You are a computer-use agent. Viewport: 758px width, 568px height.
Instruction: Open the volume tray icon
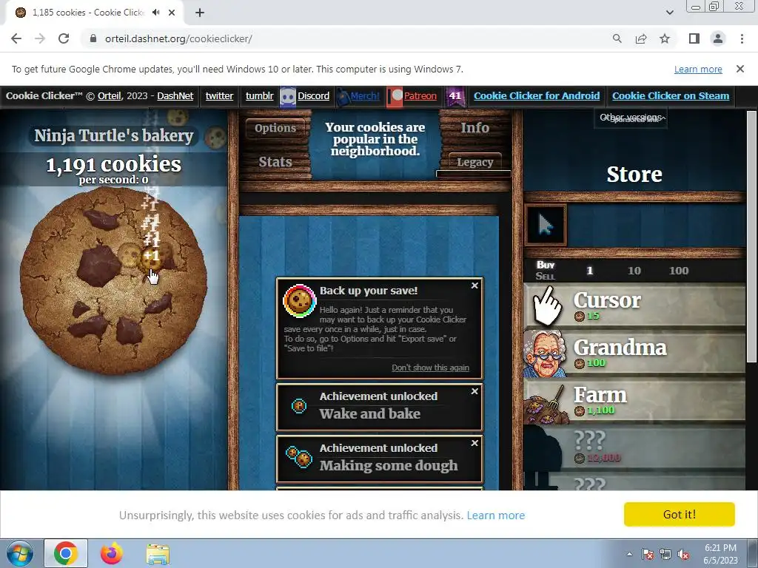click(683, 554)
